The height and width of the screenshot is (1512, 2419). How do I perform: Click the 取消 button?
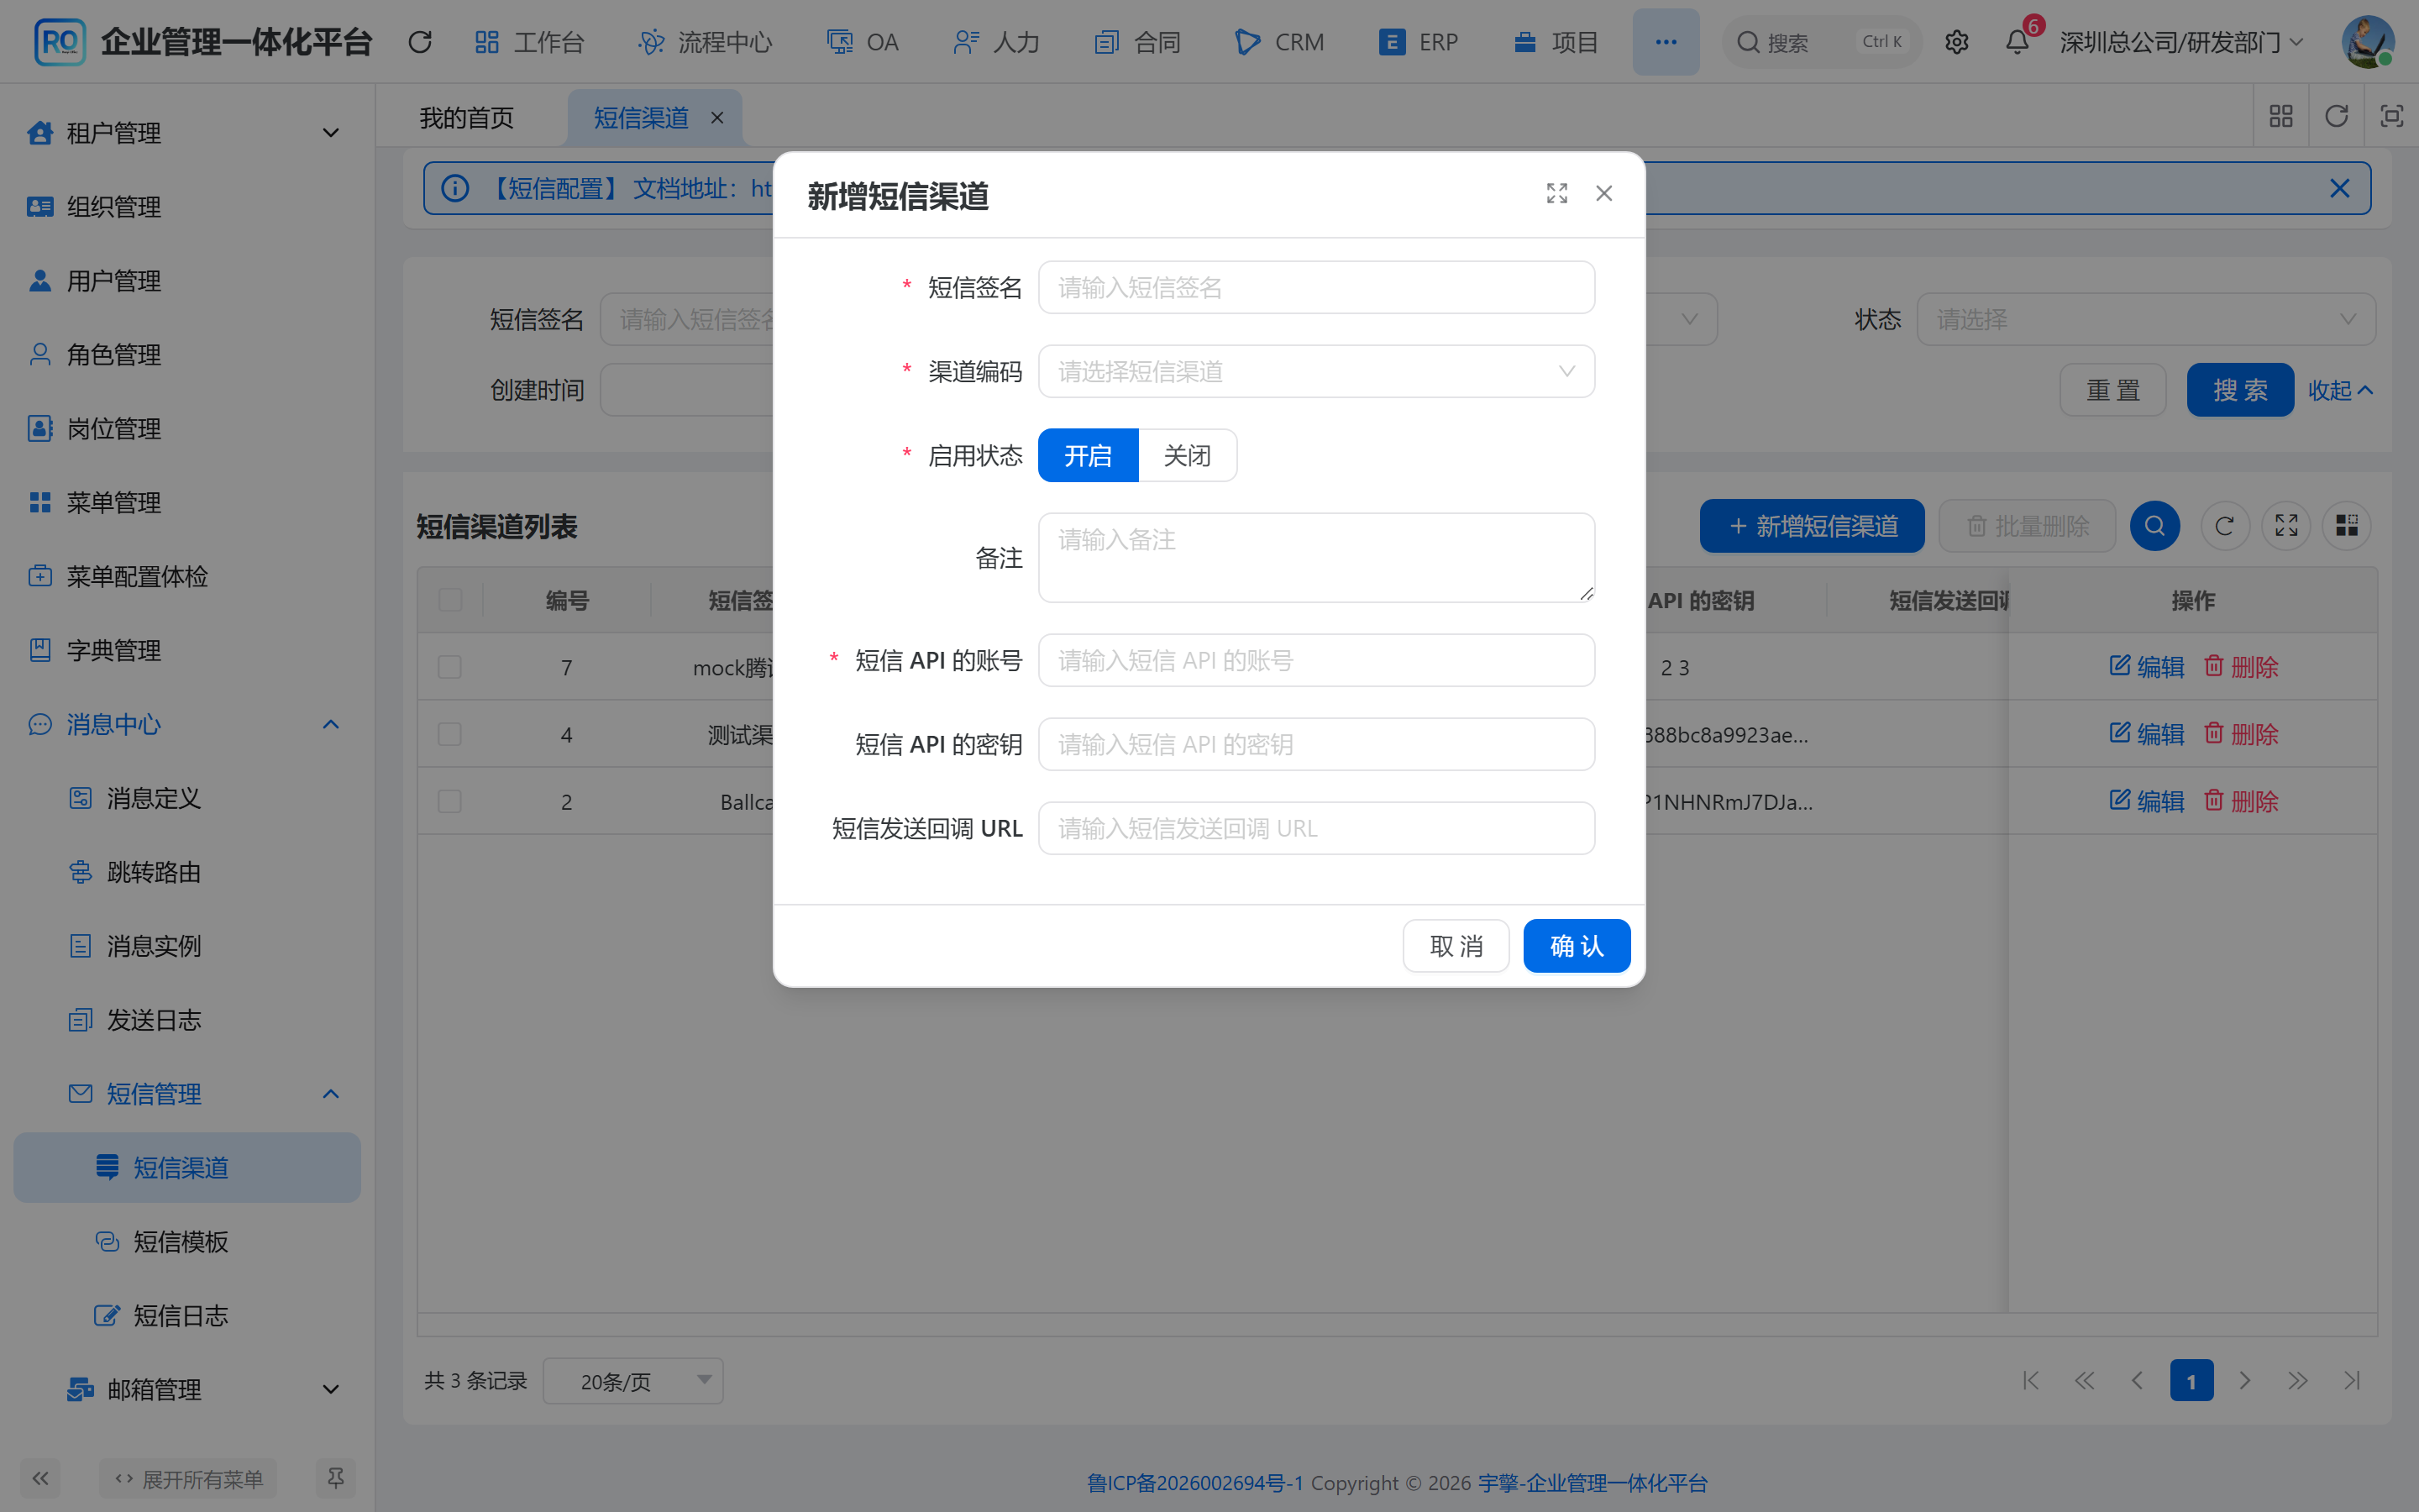point(1456,946)
